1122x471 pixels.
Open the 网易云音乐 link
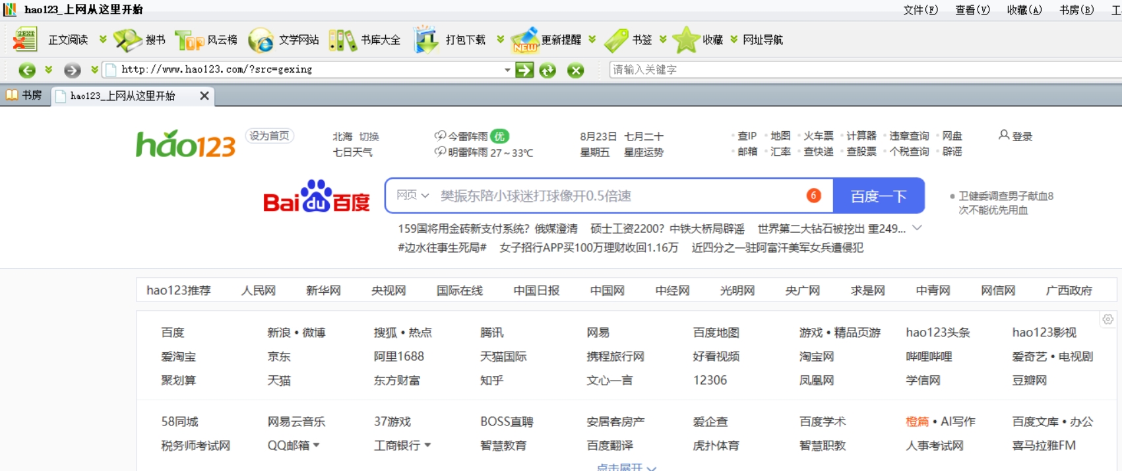[x=296, y=422]
